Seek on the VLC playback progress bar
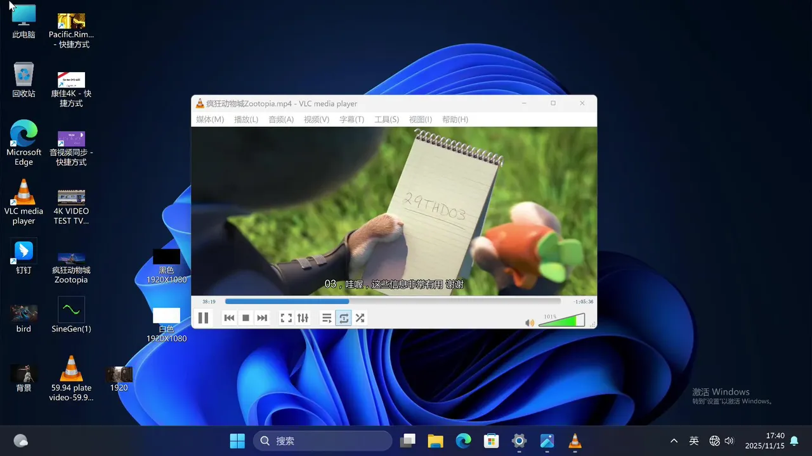 click(393, 301)
